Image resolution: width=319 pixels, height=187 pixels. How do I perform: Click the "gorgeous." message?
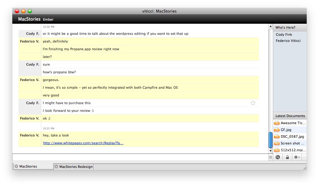point(51,80)
